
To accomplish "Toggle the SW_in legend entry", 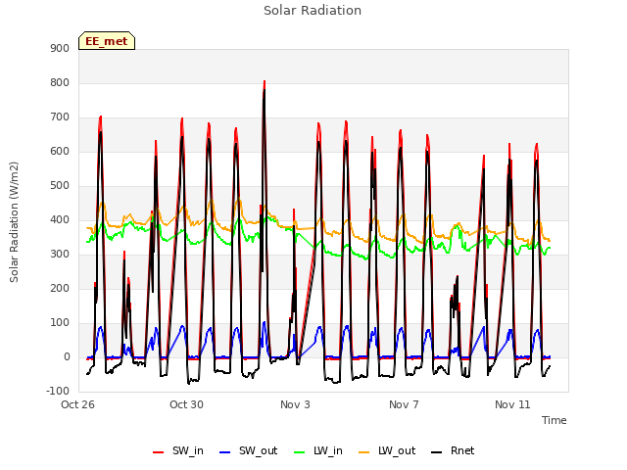I will [178, 450].
